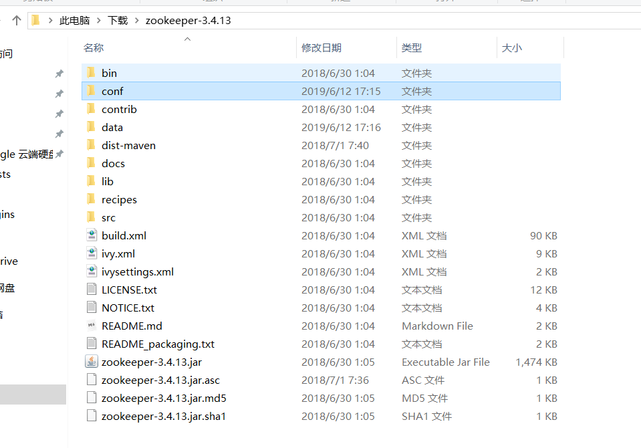Viewport: 641px width, 448px height.
Task: Click the address bar folder icon
Action: [x=35, y=20]
